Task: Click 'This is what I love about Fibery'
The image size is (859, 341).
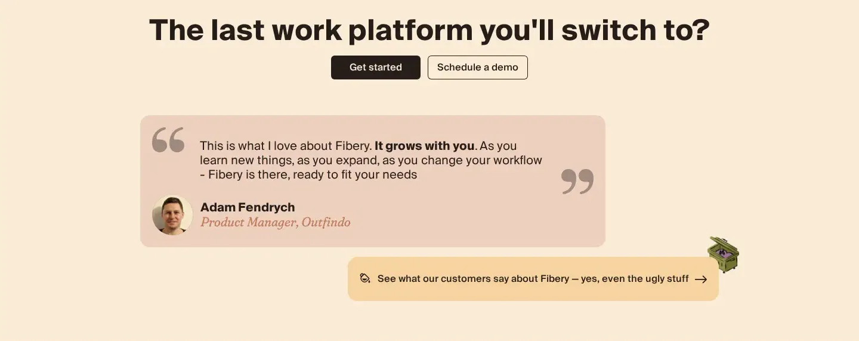Action: click(x=286, y=146)
